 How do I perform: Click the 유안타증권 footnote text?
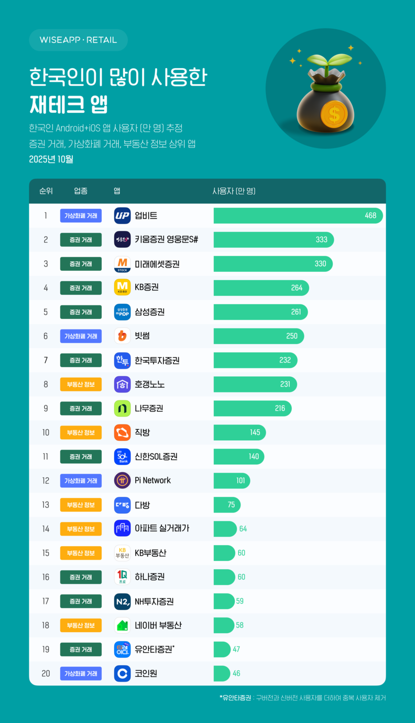click(303, 698)
